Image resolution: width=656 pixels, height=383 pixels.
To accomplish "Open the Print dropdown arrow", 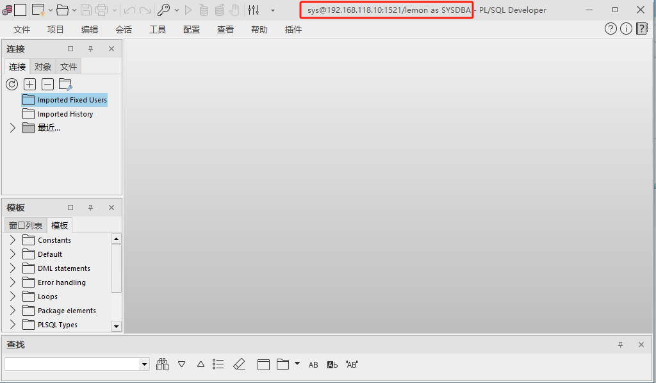I will pos(114,10).
